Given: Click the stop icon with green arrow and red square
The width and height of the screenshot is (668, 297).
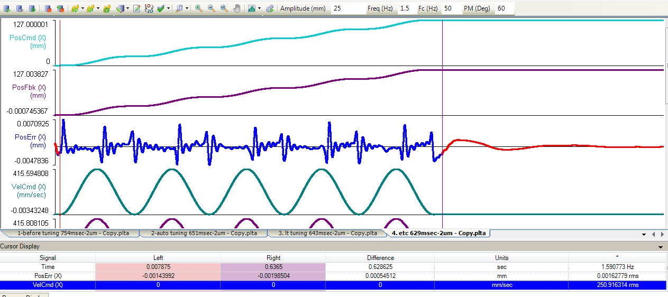Looking at the screenshot, I should point(60,8).
